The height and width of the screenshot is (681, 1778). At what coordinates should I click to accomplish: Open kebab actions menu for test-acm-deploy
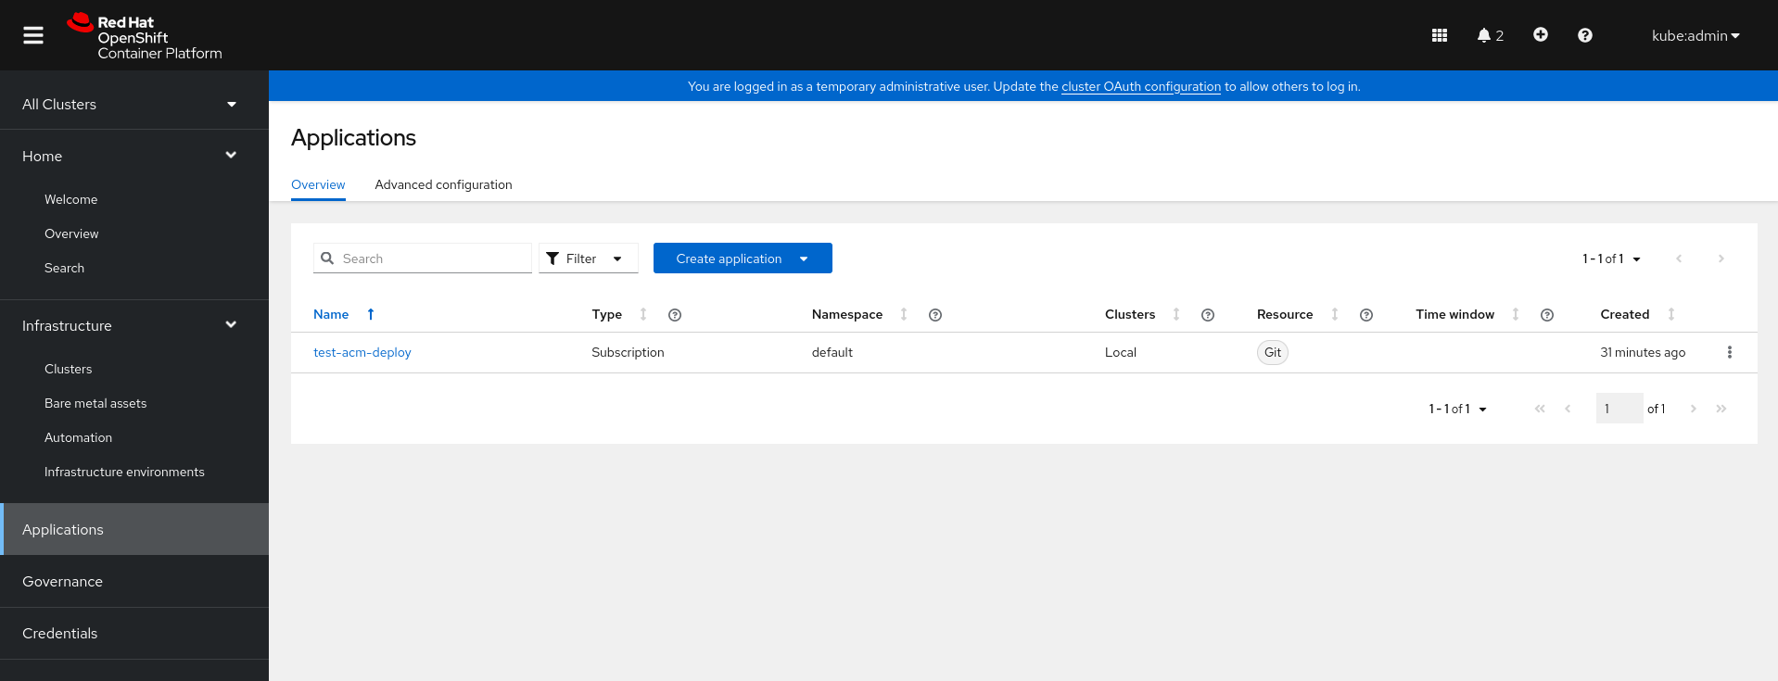point(1729,352)
